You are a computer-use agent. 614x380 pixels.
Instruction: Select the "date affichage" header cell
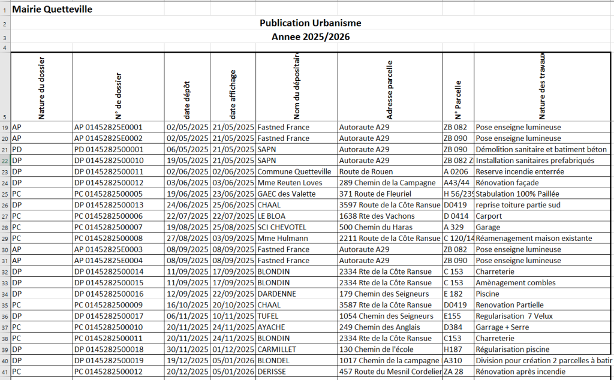233,87
